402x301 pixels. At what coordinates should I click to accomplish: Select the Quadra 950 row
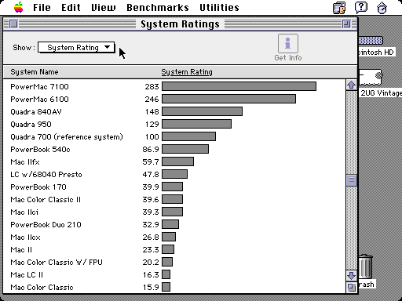(x=174, y=124)
